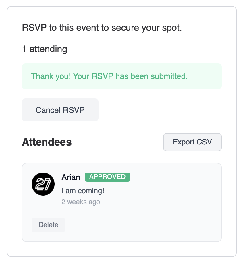Click the "1 attending" count text

click(45, 49)
